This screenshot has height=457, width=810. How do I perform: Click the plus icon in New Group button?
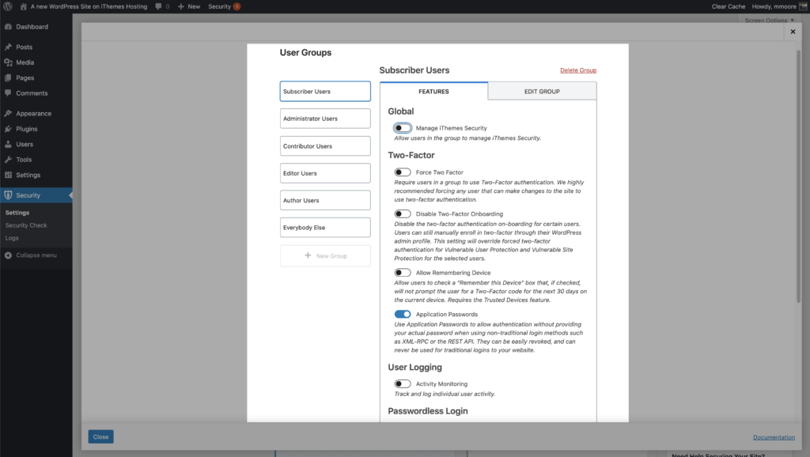308,255
